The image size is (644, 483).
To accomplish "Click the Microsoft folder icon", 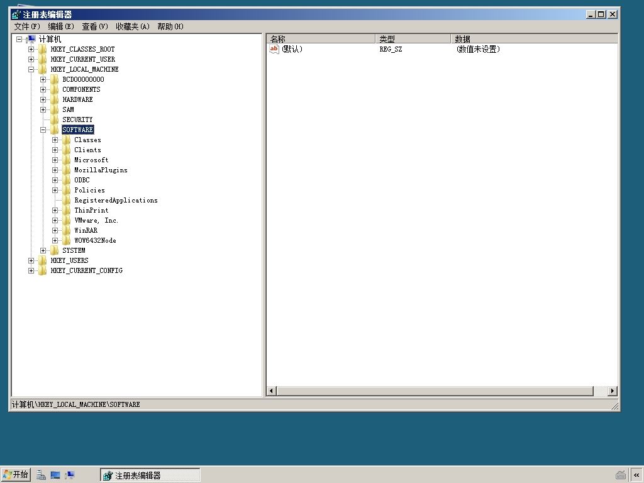I will tap(67, 160).
